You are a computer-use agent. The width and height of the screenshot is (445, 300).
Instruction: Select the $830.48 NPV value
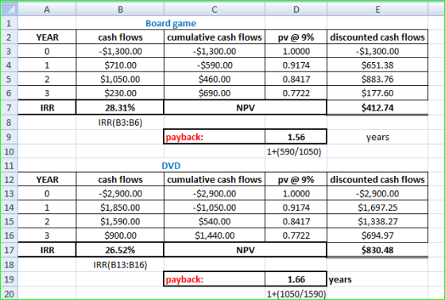click(377, 250)
